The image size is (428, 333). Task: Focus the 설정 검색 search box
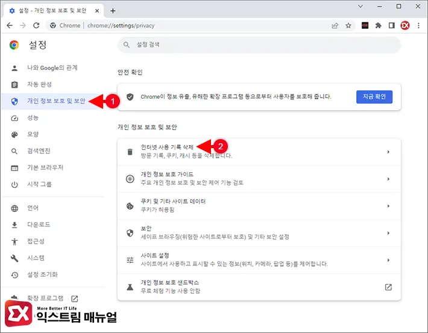click(259, 45)
